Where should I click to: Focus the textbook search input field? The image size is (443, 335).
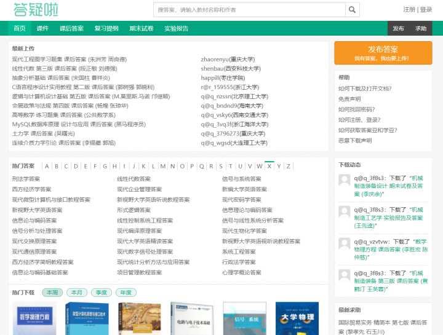[249, 10]
